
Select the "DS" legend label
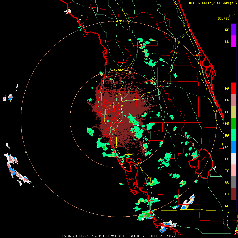(x=227, y=159)
